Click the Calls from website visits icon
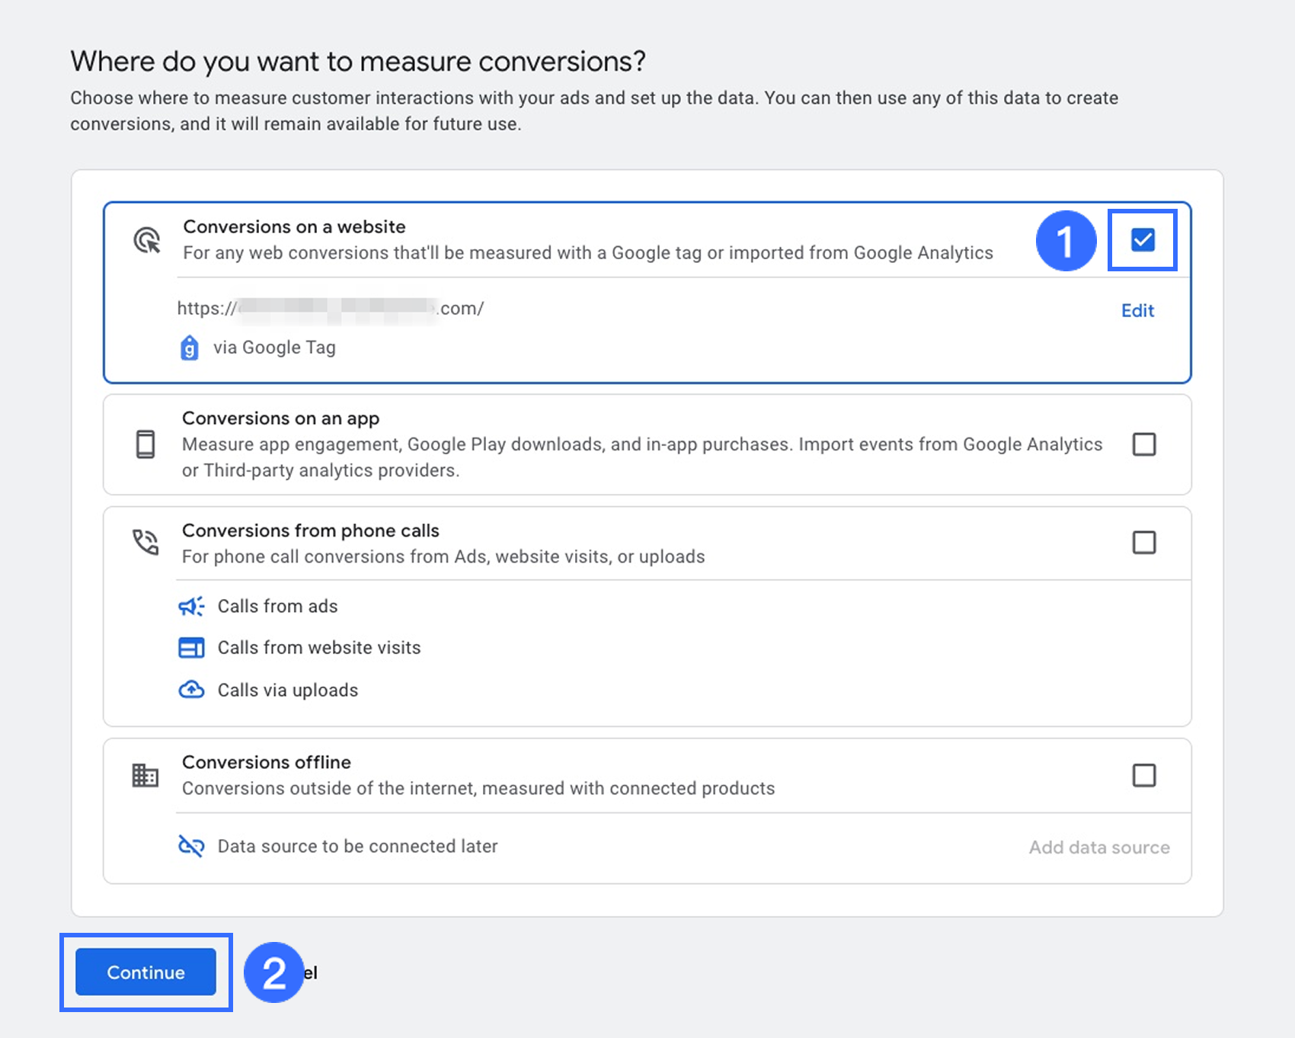This screenshot has width=1295, height=1038. [191, 648]
